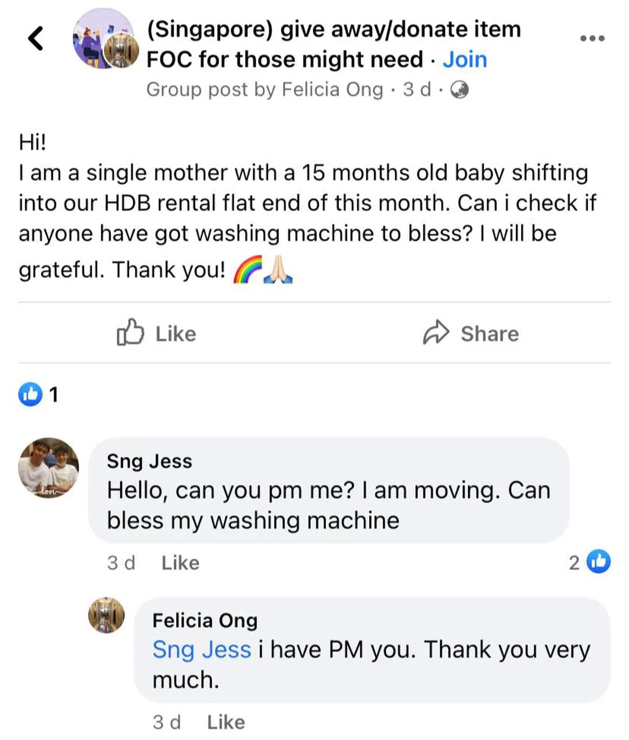Like Sng Jess's comment
This screenshot has width=629, height=740.
(x=180, y=563)
